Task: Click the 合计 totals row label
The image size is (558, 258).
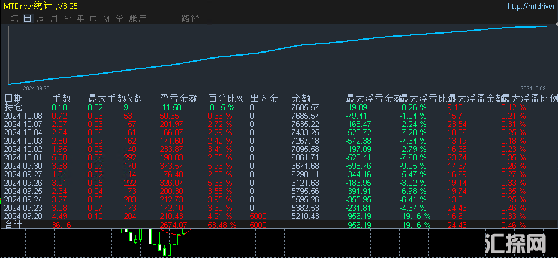Action: [13, 225]
